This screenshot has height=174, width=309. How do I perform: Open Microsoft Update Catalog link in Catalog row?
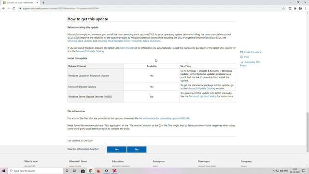(x=201, y=88)
